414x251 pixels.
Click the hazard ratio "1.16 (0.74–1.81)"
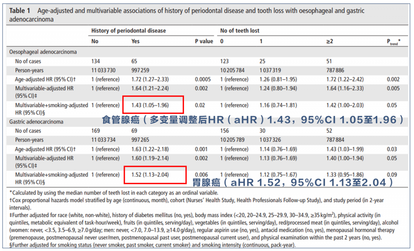[278, 105]
